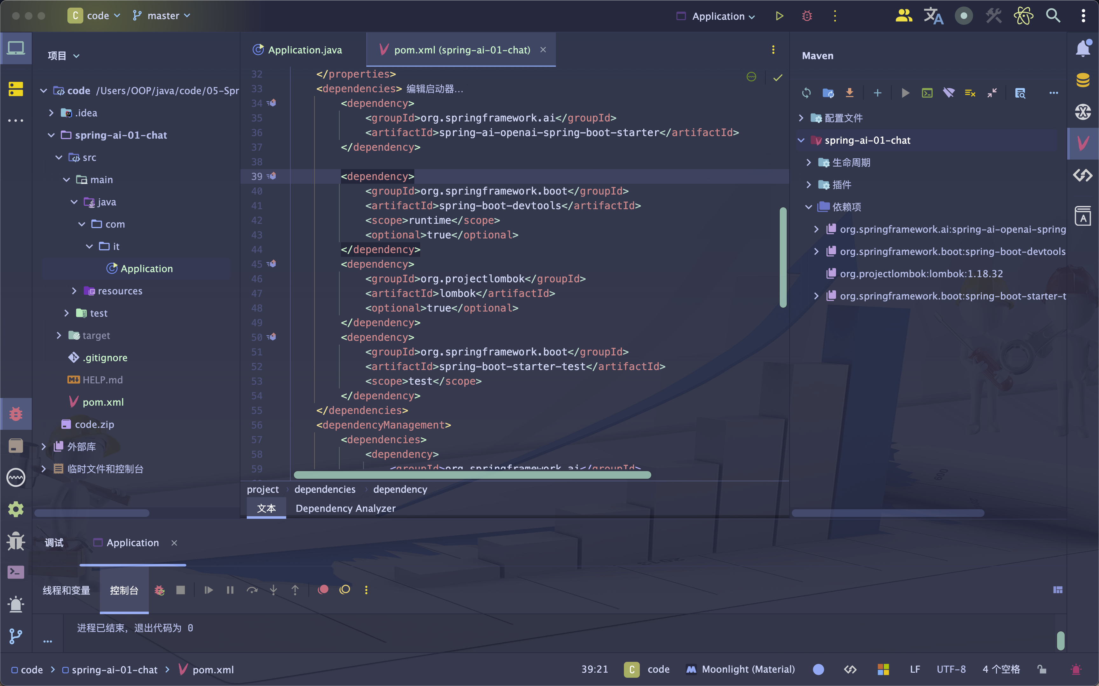Resume program in debugger

pos(209,590)
